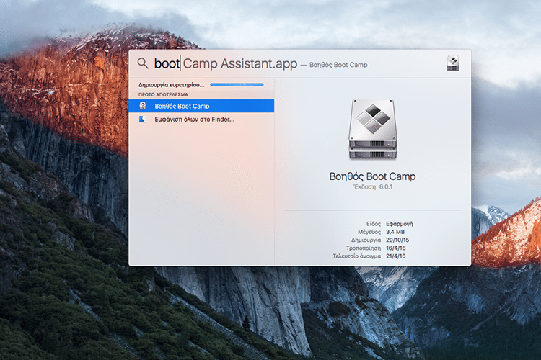The width and height of the screenshot is (541, 360).
Task: Open Εμφάνιση όλων στο Finder…
Action: pyautogui.click(x=201, y=120)
